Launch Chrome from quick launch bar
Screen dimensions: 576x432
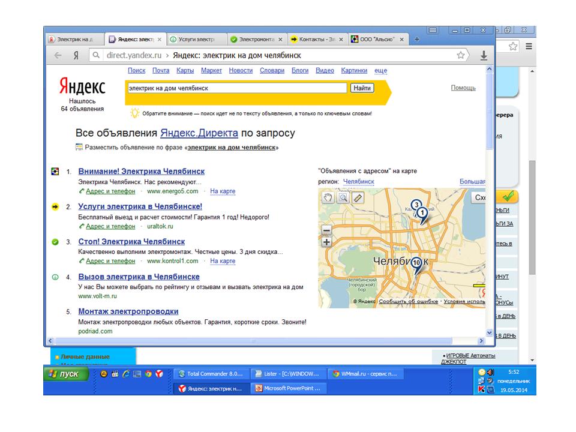148,374
